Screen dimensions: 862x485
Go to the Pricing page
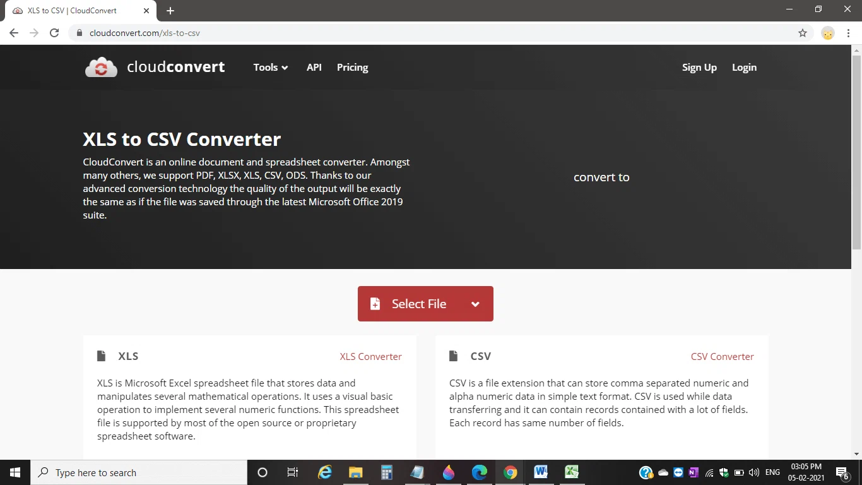pos(352,67)
